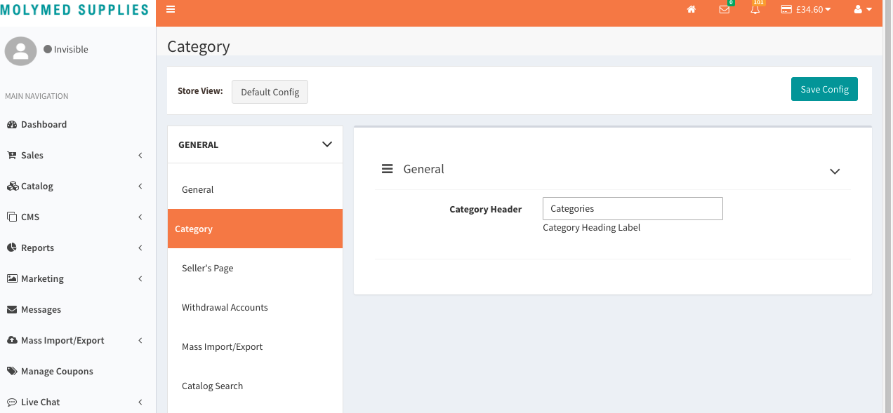Open the user account icon menu
893x413 pixels.
863,10
